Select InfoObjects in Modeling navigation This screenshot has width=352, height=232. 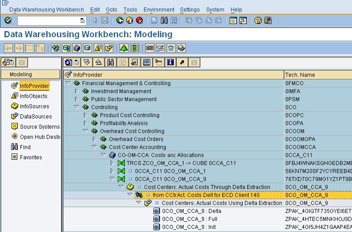tap(33, 96)
